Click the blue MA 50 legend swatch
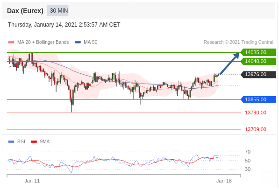The width and height of the screenshot is (279, 190). [78, 42]
